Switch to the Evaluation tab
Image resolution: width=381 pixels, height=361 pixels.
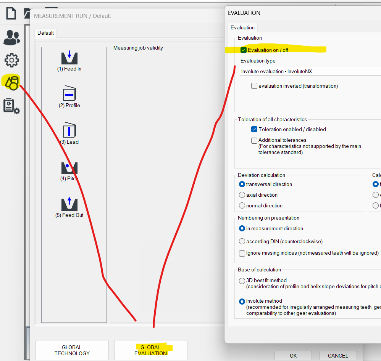point(242,28)
